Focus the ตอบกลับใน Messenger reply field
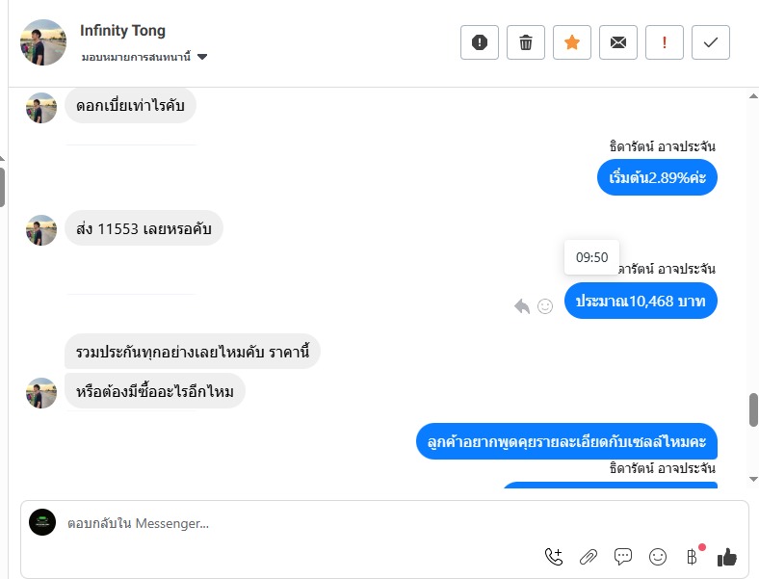 click(289, 523)
